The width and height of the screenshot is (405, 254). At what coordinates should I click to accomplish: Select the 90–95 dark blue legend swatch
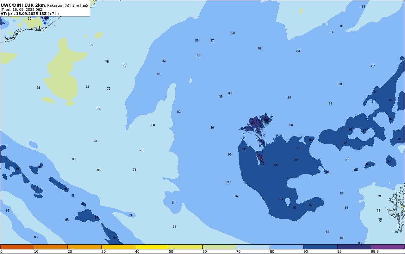320,247
